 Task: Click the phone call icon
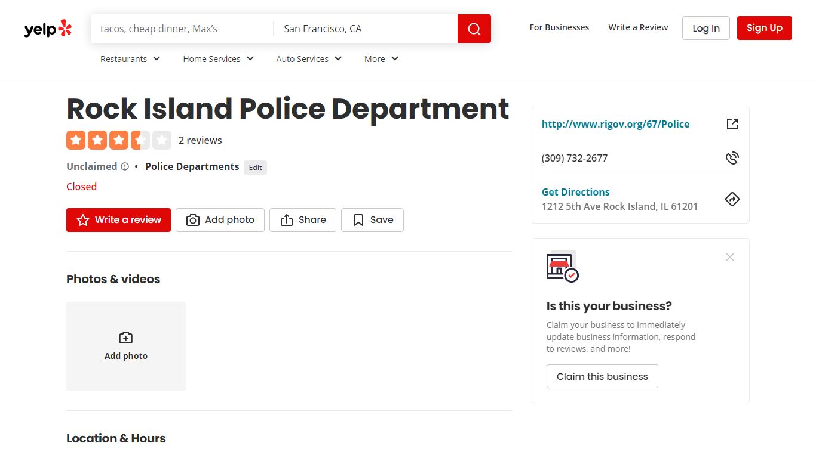[x=732, y=158]
